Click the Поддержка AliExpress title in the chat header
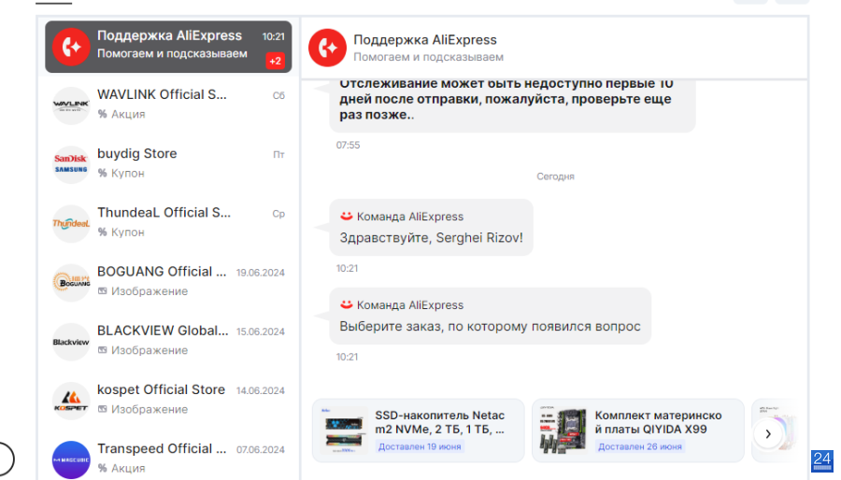841x480 pixels. point(425,39)
